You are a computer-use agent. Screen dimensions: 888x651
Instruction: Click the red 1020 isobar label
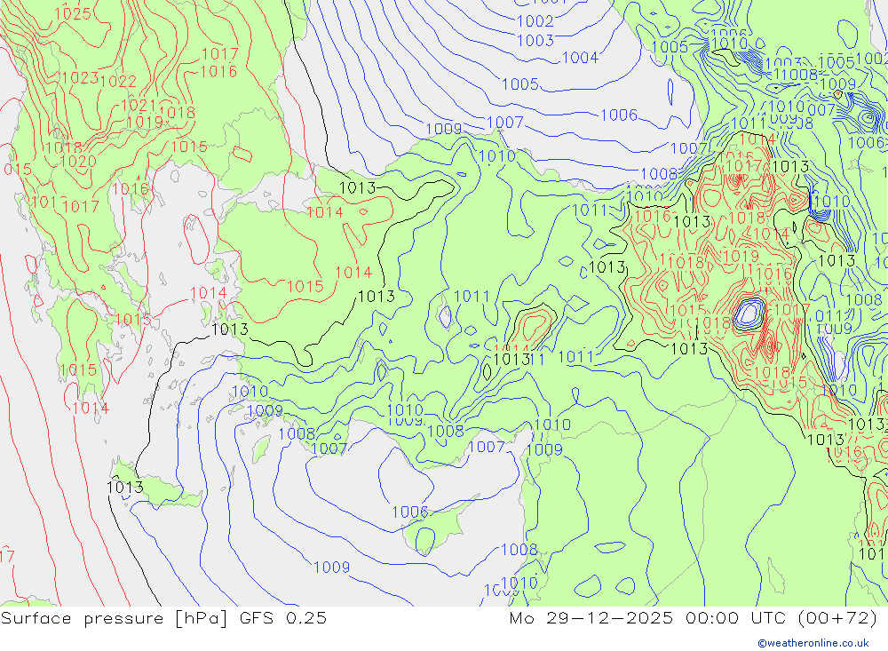click(78, 162)
